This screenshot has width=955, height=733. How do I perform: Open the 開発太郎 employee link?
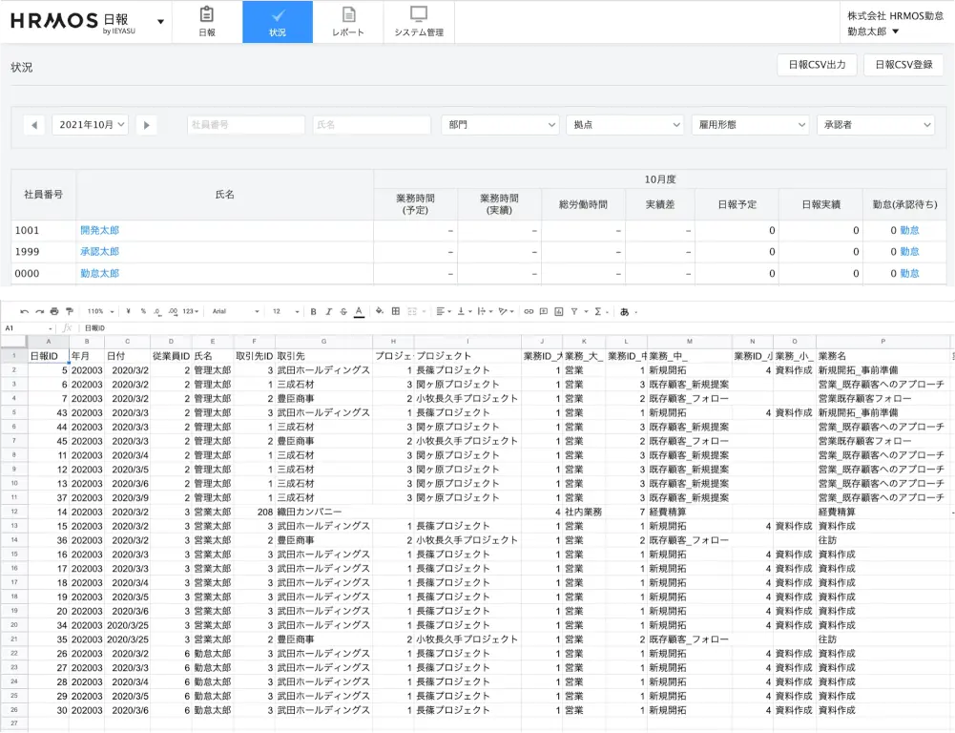click(x=100, y=230)
